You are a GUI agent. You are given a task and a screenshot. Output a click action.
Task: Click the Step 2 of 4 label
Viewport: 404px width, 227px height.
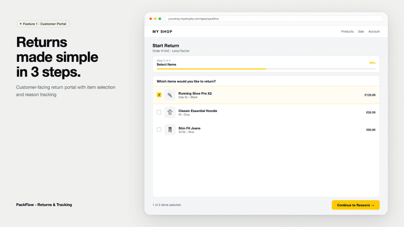click(163, 61)
